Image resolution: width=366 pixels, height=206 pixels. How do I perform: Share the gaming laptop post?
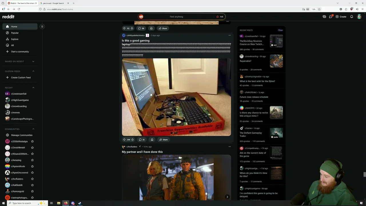point(163,140)
